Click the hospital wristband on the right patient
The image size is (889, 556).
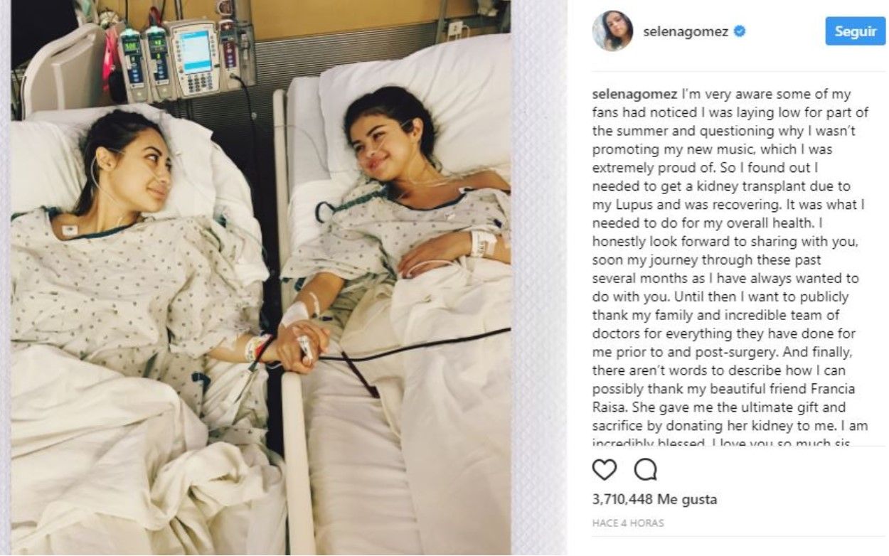(x=484, y=244)
